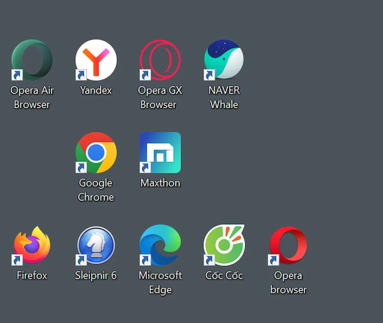Select the 'Firefox' label under its icon
The width and height of the screenshot is (383, 323).
coord(32,275)
